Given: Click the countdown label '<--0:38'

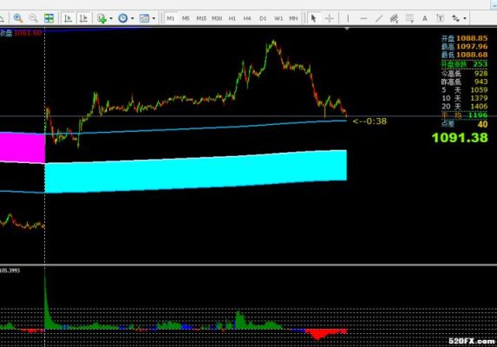Looking at the screenshot, I should point(369,121).
